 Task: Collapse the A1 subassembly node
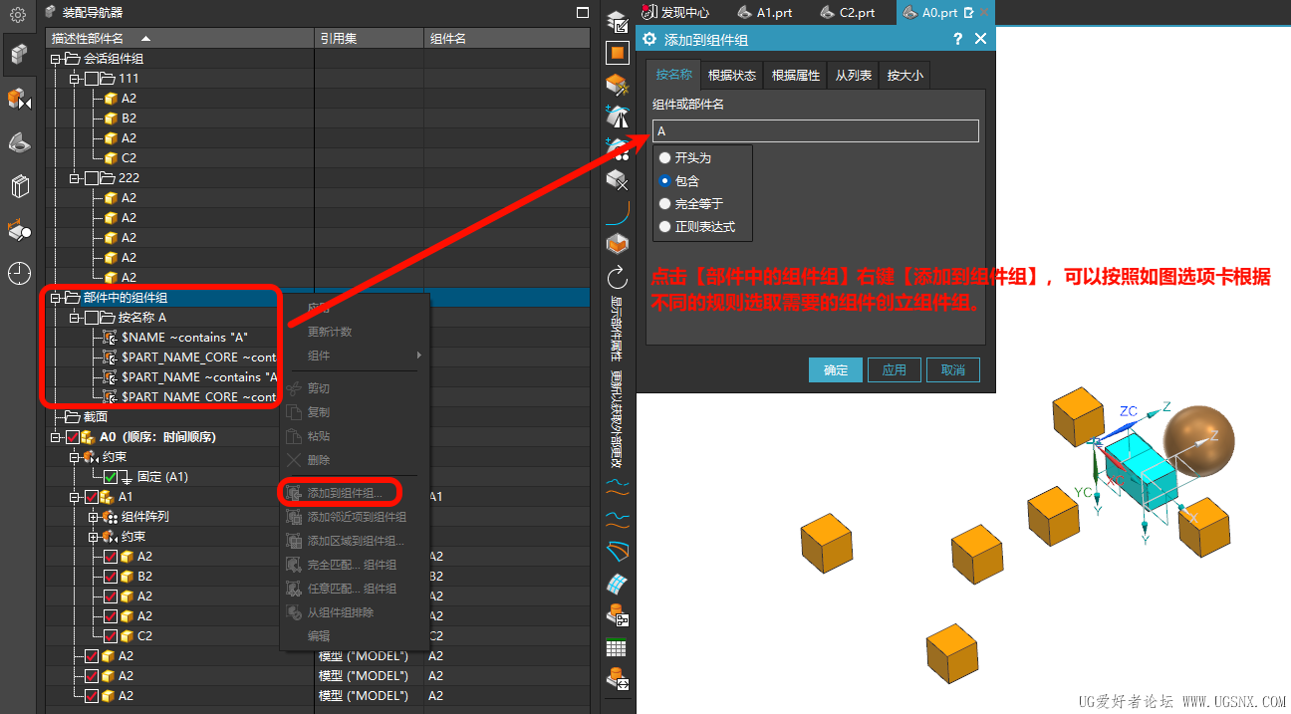tap(75, 496)
